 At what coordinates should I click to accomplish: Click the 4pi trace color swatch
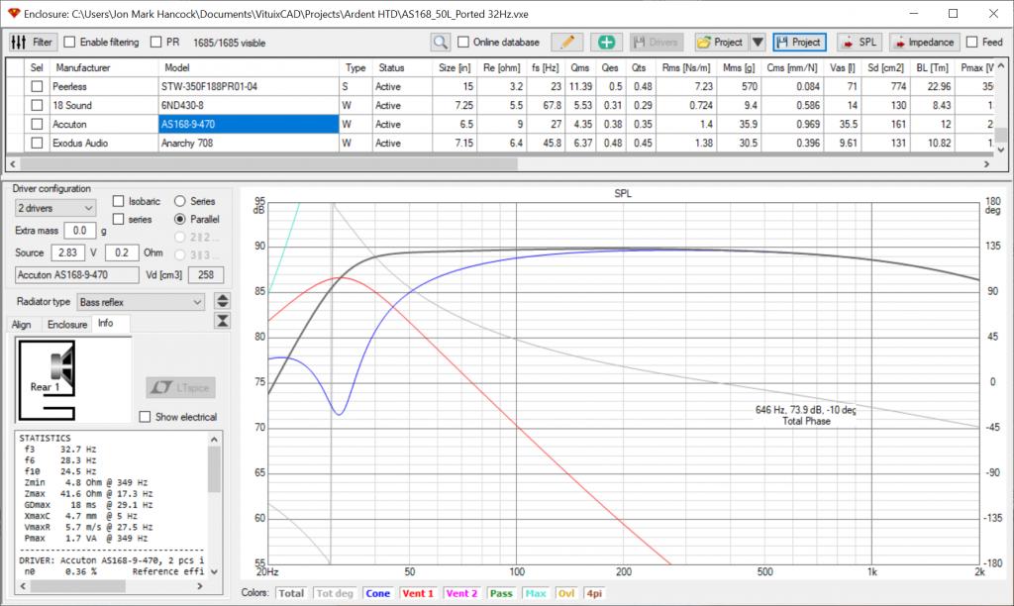[594, 593]
